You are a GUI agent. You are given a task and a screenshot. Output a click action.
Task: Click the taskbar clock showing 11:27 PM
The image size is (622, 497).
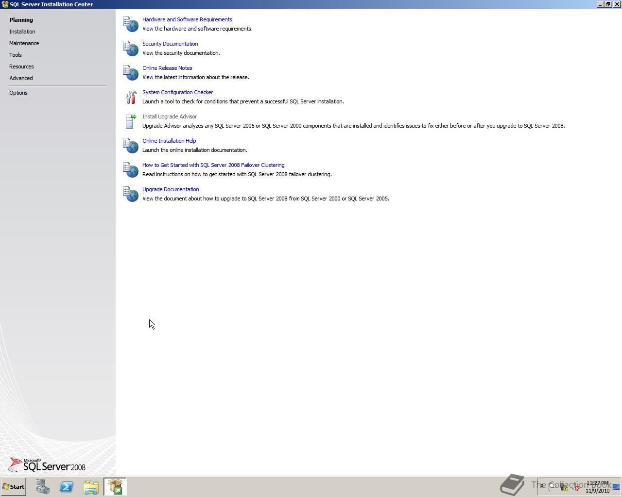(x=598, y=487)
